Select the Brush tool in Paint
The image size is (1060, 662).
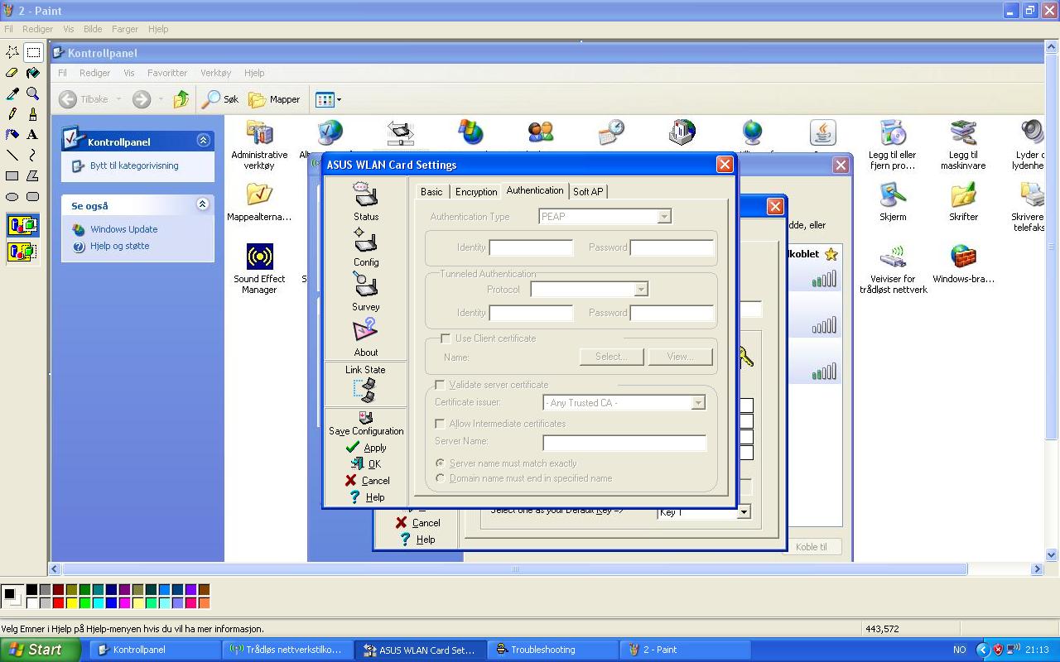[x=33, y=114]
